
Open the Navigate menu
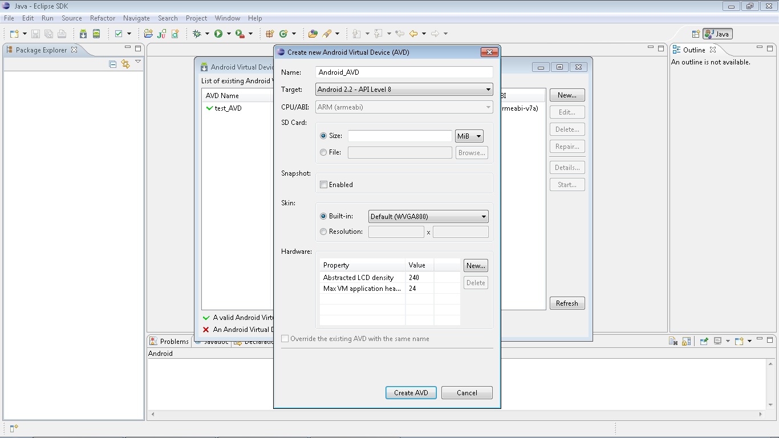coord(136,18)
